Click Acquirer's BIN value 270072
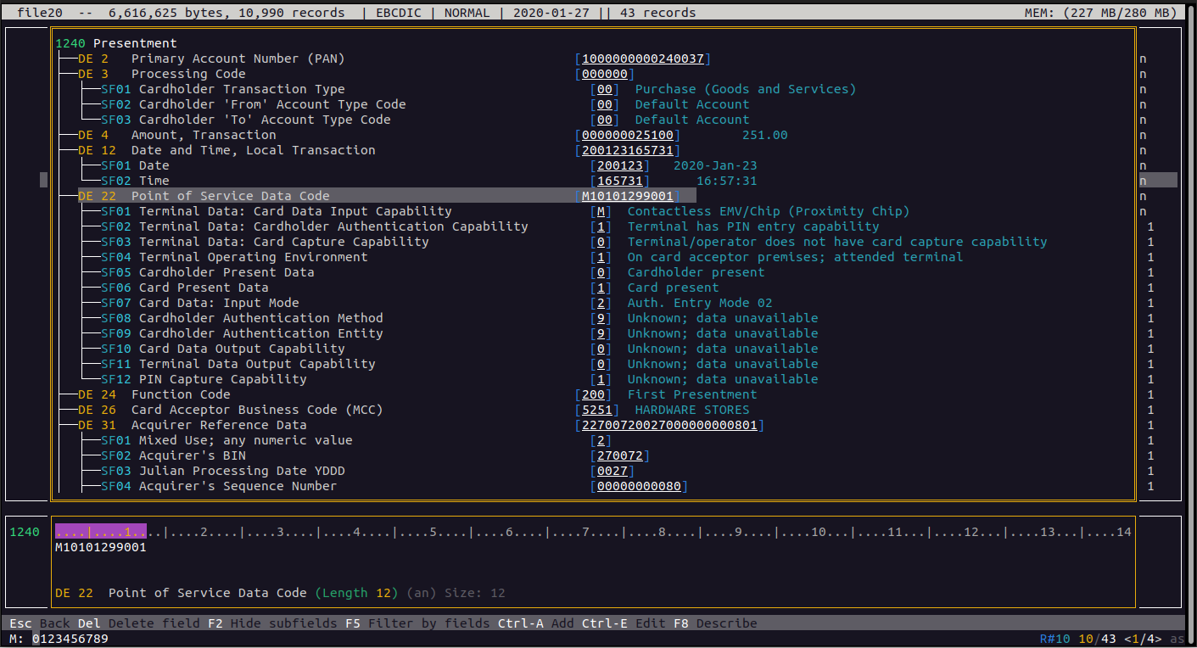Viewport: 1197px width, 648px height. 619,455
